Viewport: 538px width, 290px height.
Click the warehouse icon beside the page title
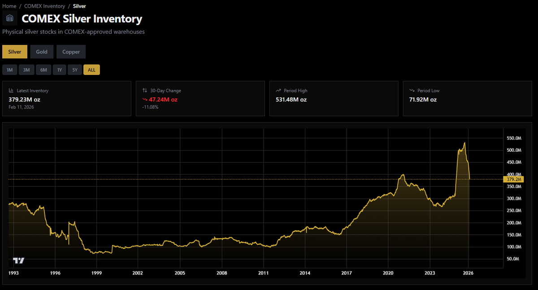click(10, 18)
